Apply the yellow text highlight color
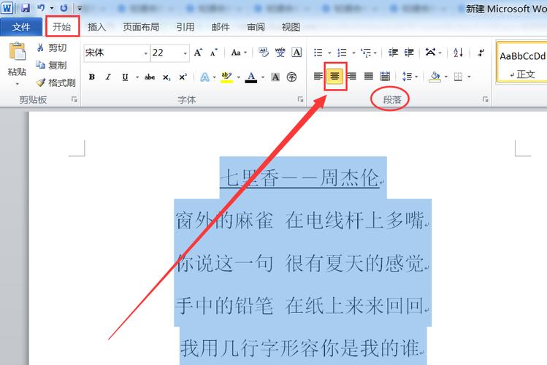This screenshot has height=365, width=547. tap(226, 77)
